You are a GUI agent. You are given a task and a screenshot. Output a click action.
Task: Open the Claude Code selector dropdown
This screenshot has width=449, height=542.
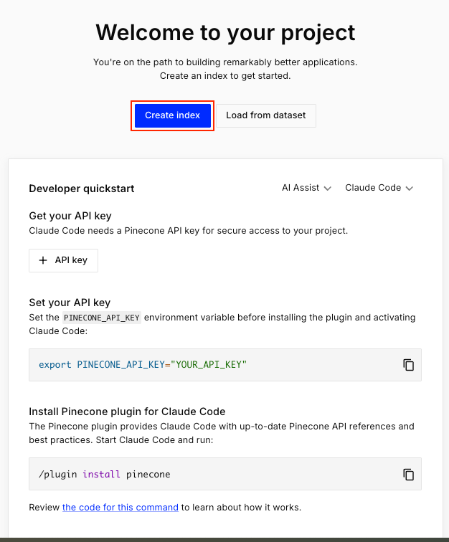pos(379,188)
